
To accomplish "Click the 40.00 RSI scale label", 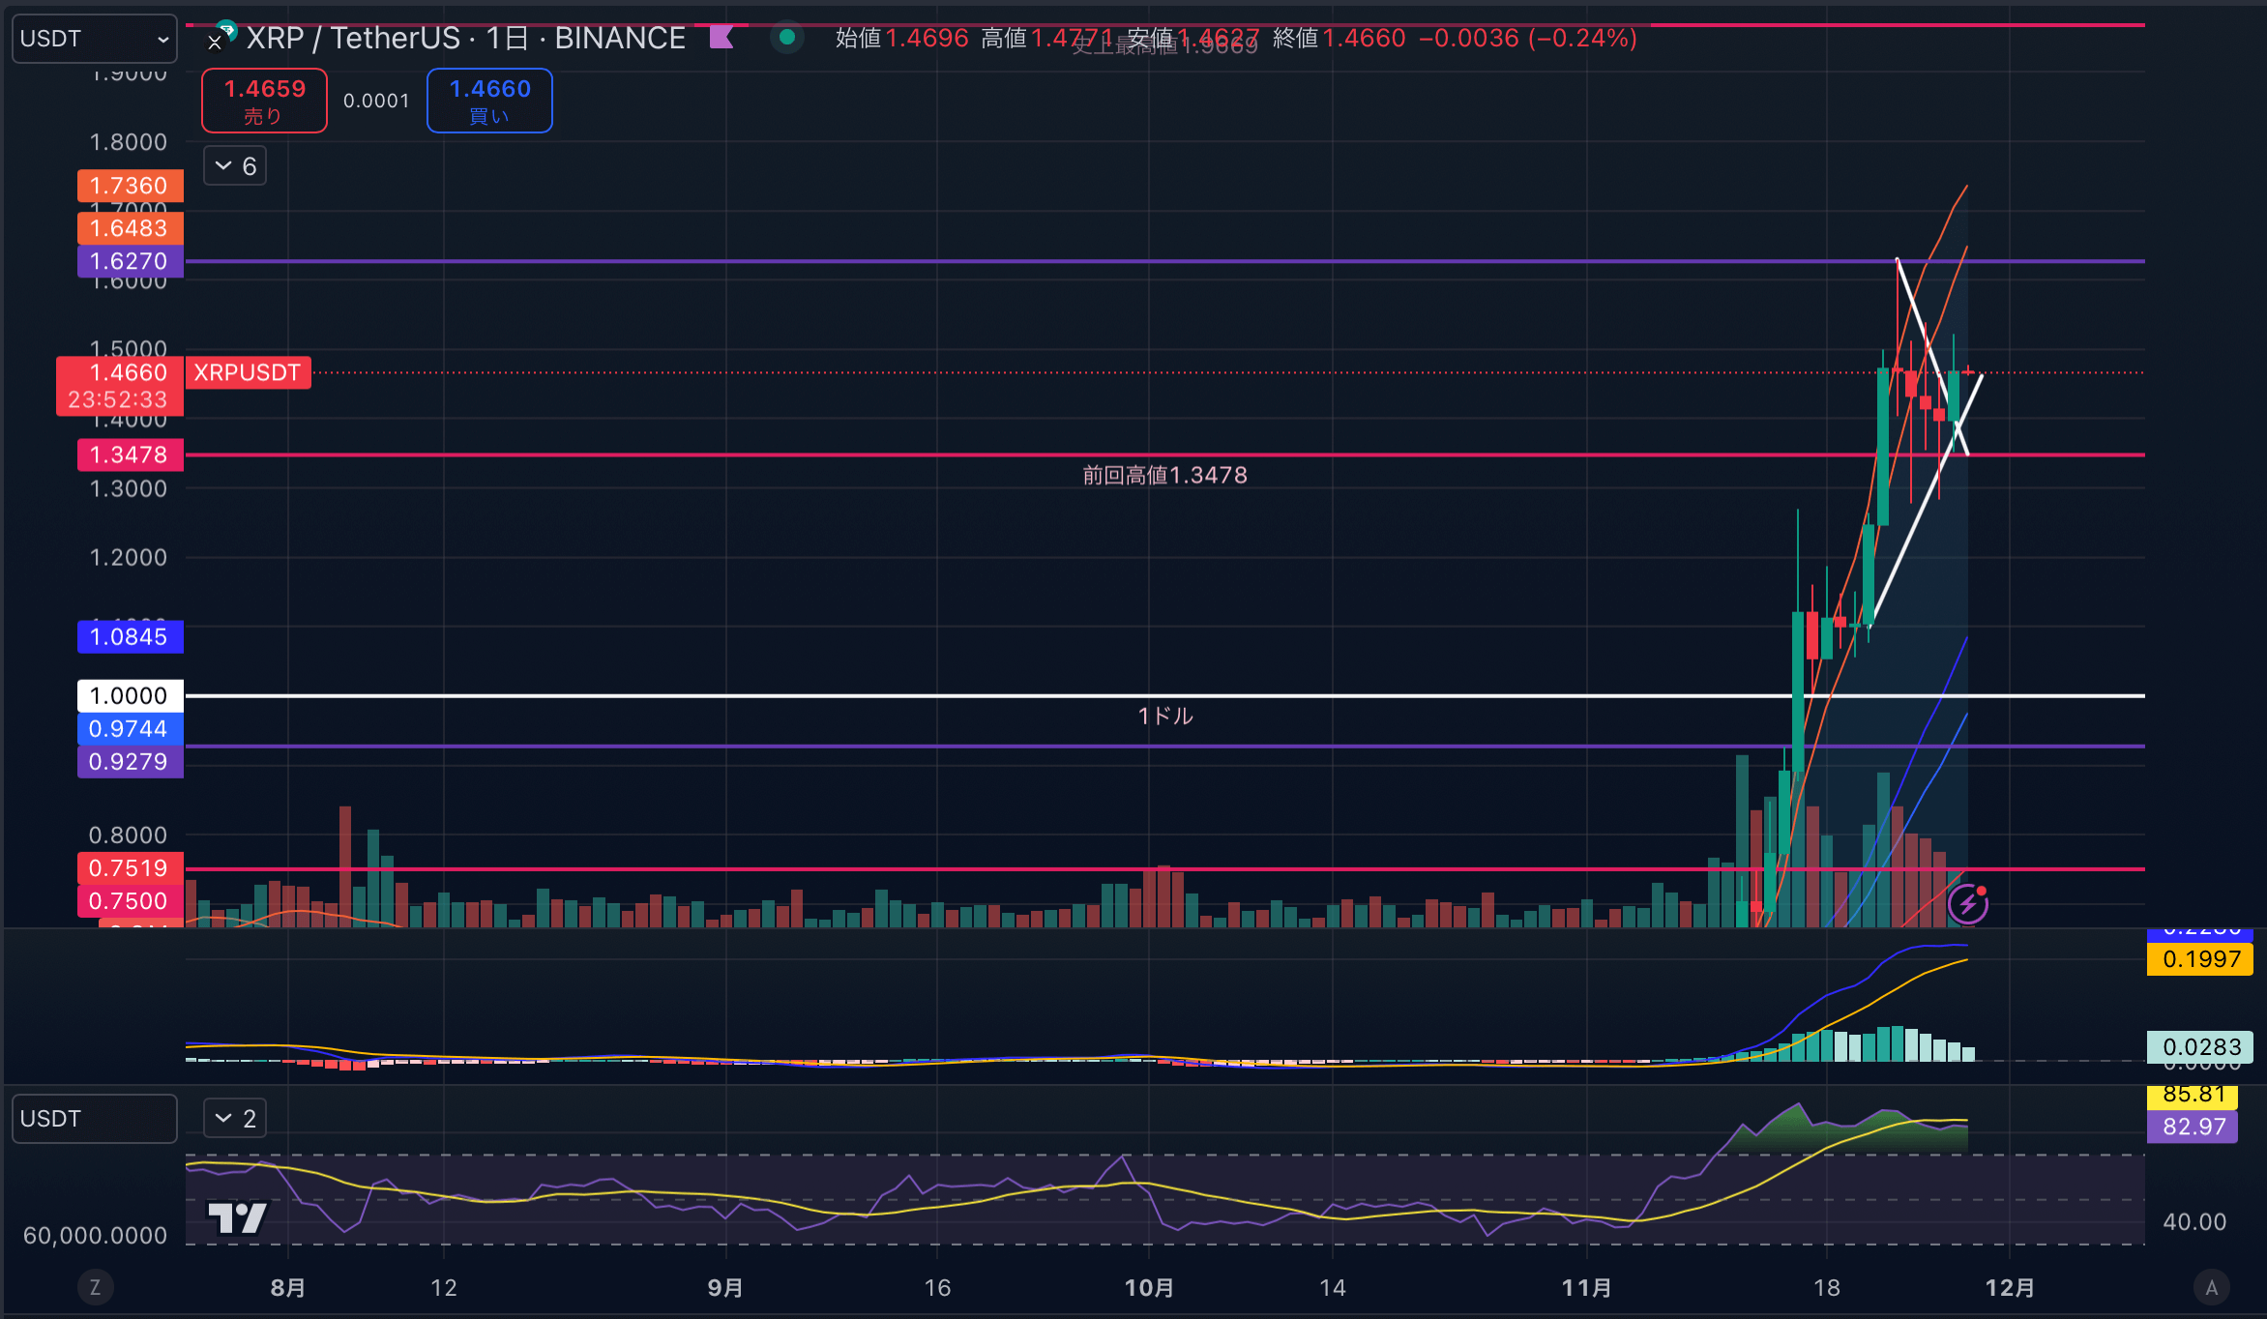I will pos(2194,1222).
